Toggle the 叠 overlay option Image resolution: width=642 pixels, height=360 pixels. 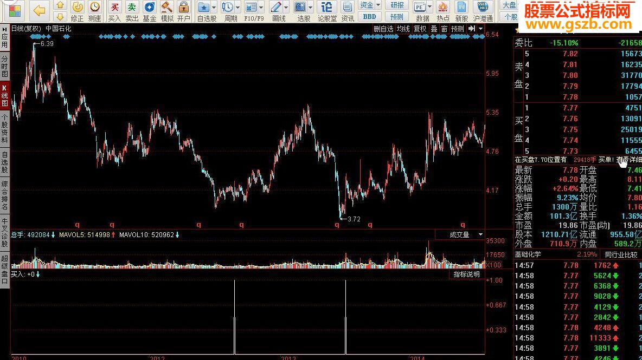pyautogui.click(x=434, y=29)
